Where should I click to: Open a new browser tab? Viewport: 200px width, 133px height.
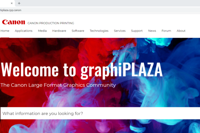click(x=19, y=3)
